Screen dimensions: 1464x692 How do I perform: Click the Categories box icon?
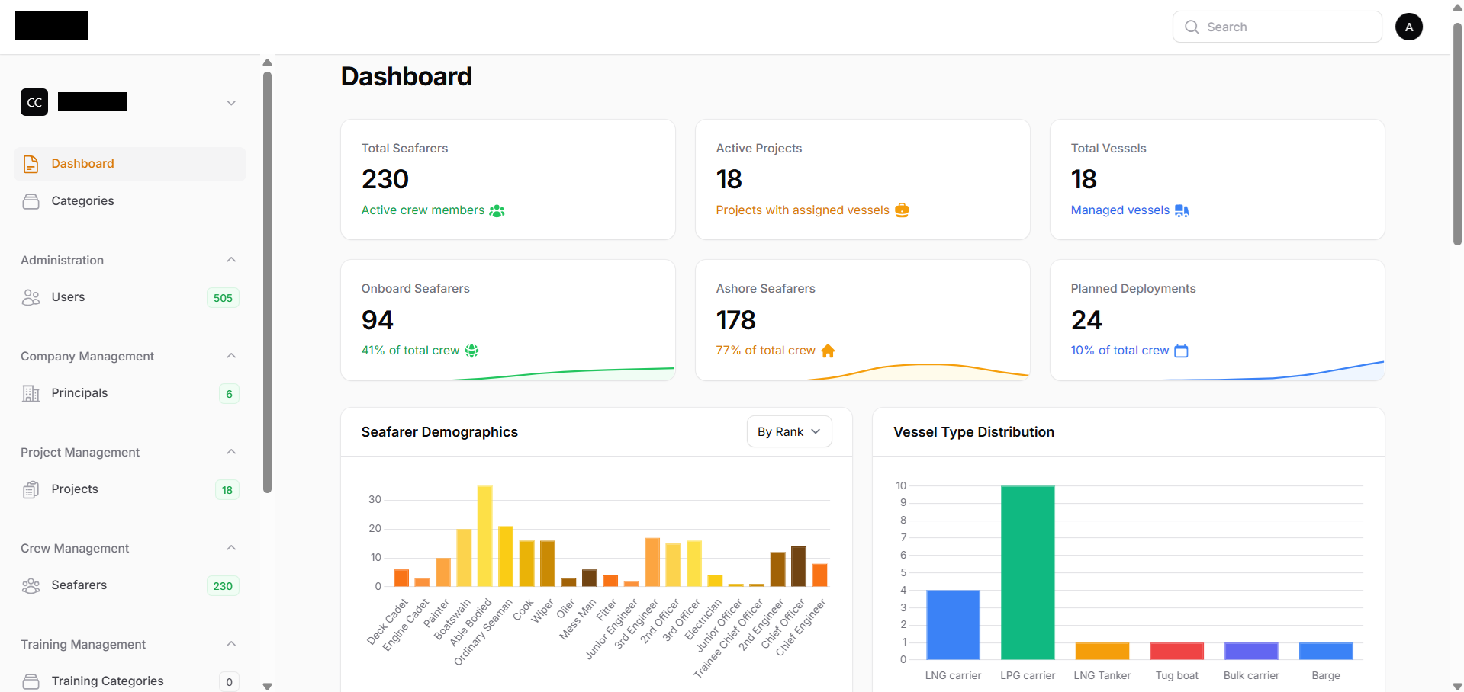(x=31, y=201)
